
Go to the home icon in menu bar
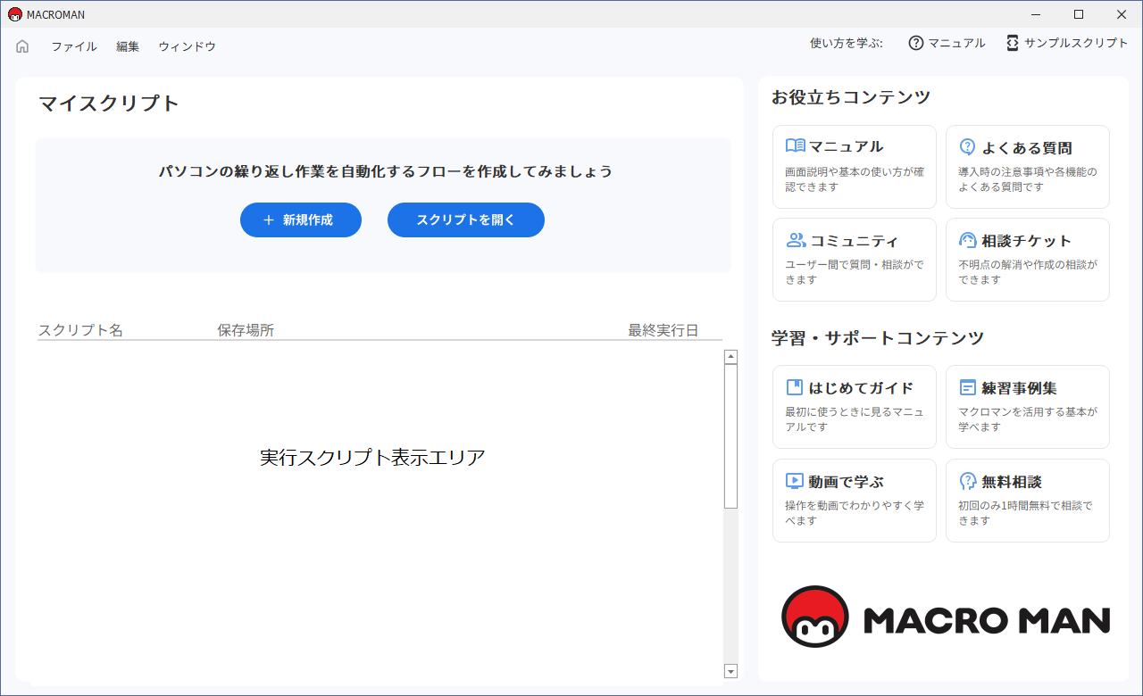click(22, 46)
